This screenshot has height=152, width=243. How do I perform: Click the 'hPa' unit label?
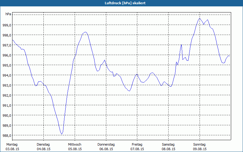(8, 14)
